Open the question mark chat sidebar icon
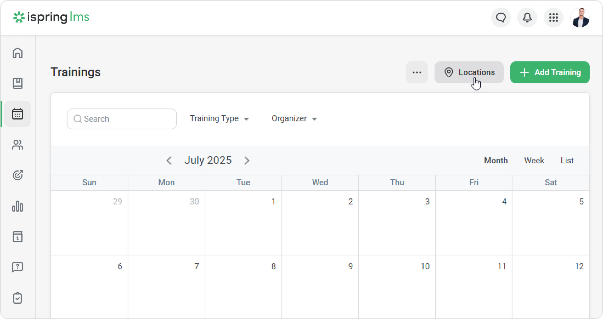 [18, 267]
